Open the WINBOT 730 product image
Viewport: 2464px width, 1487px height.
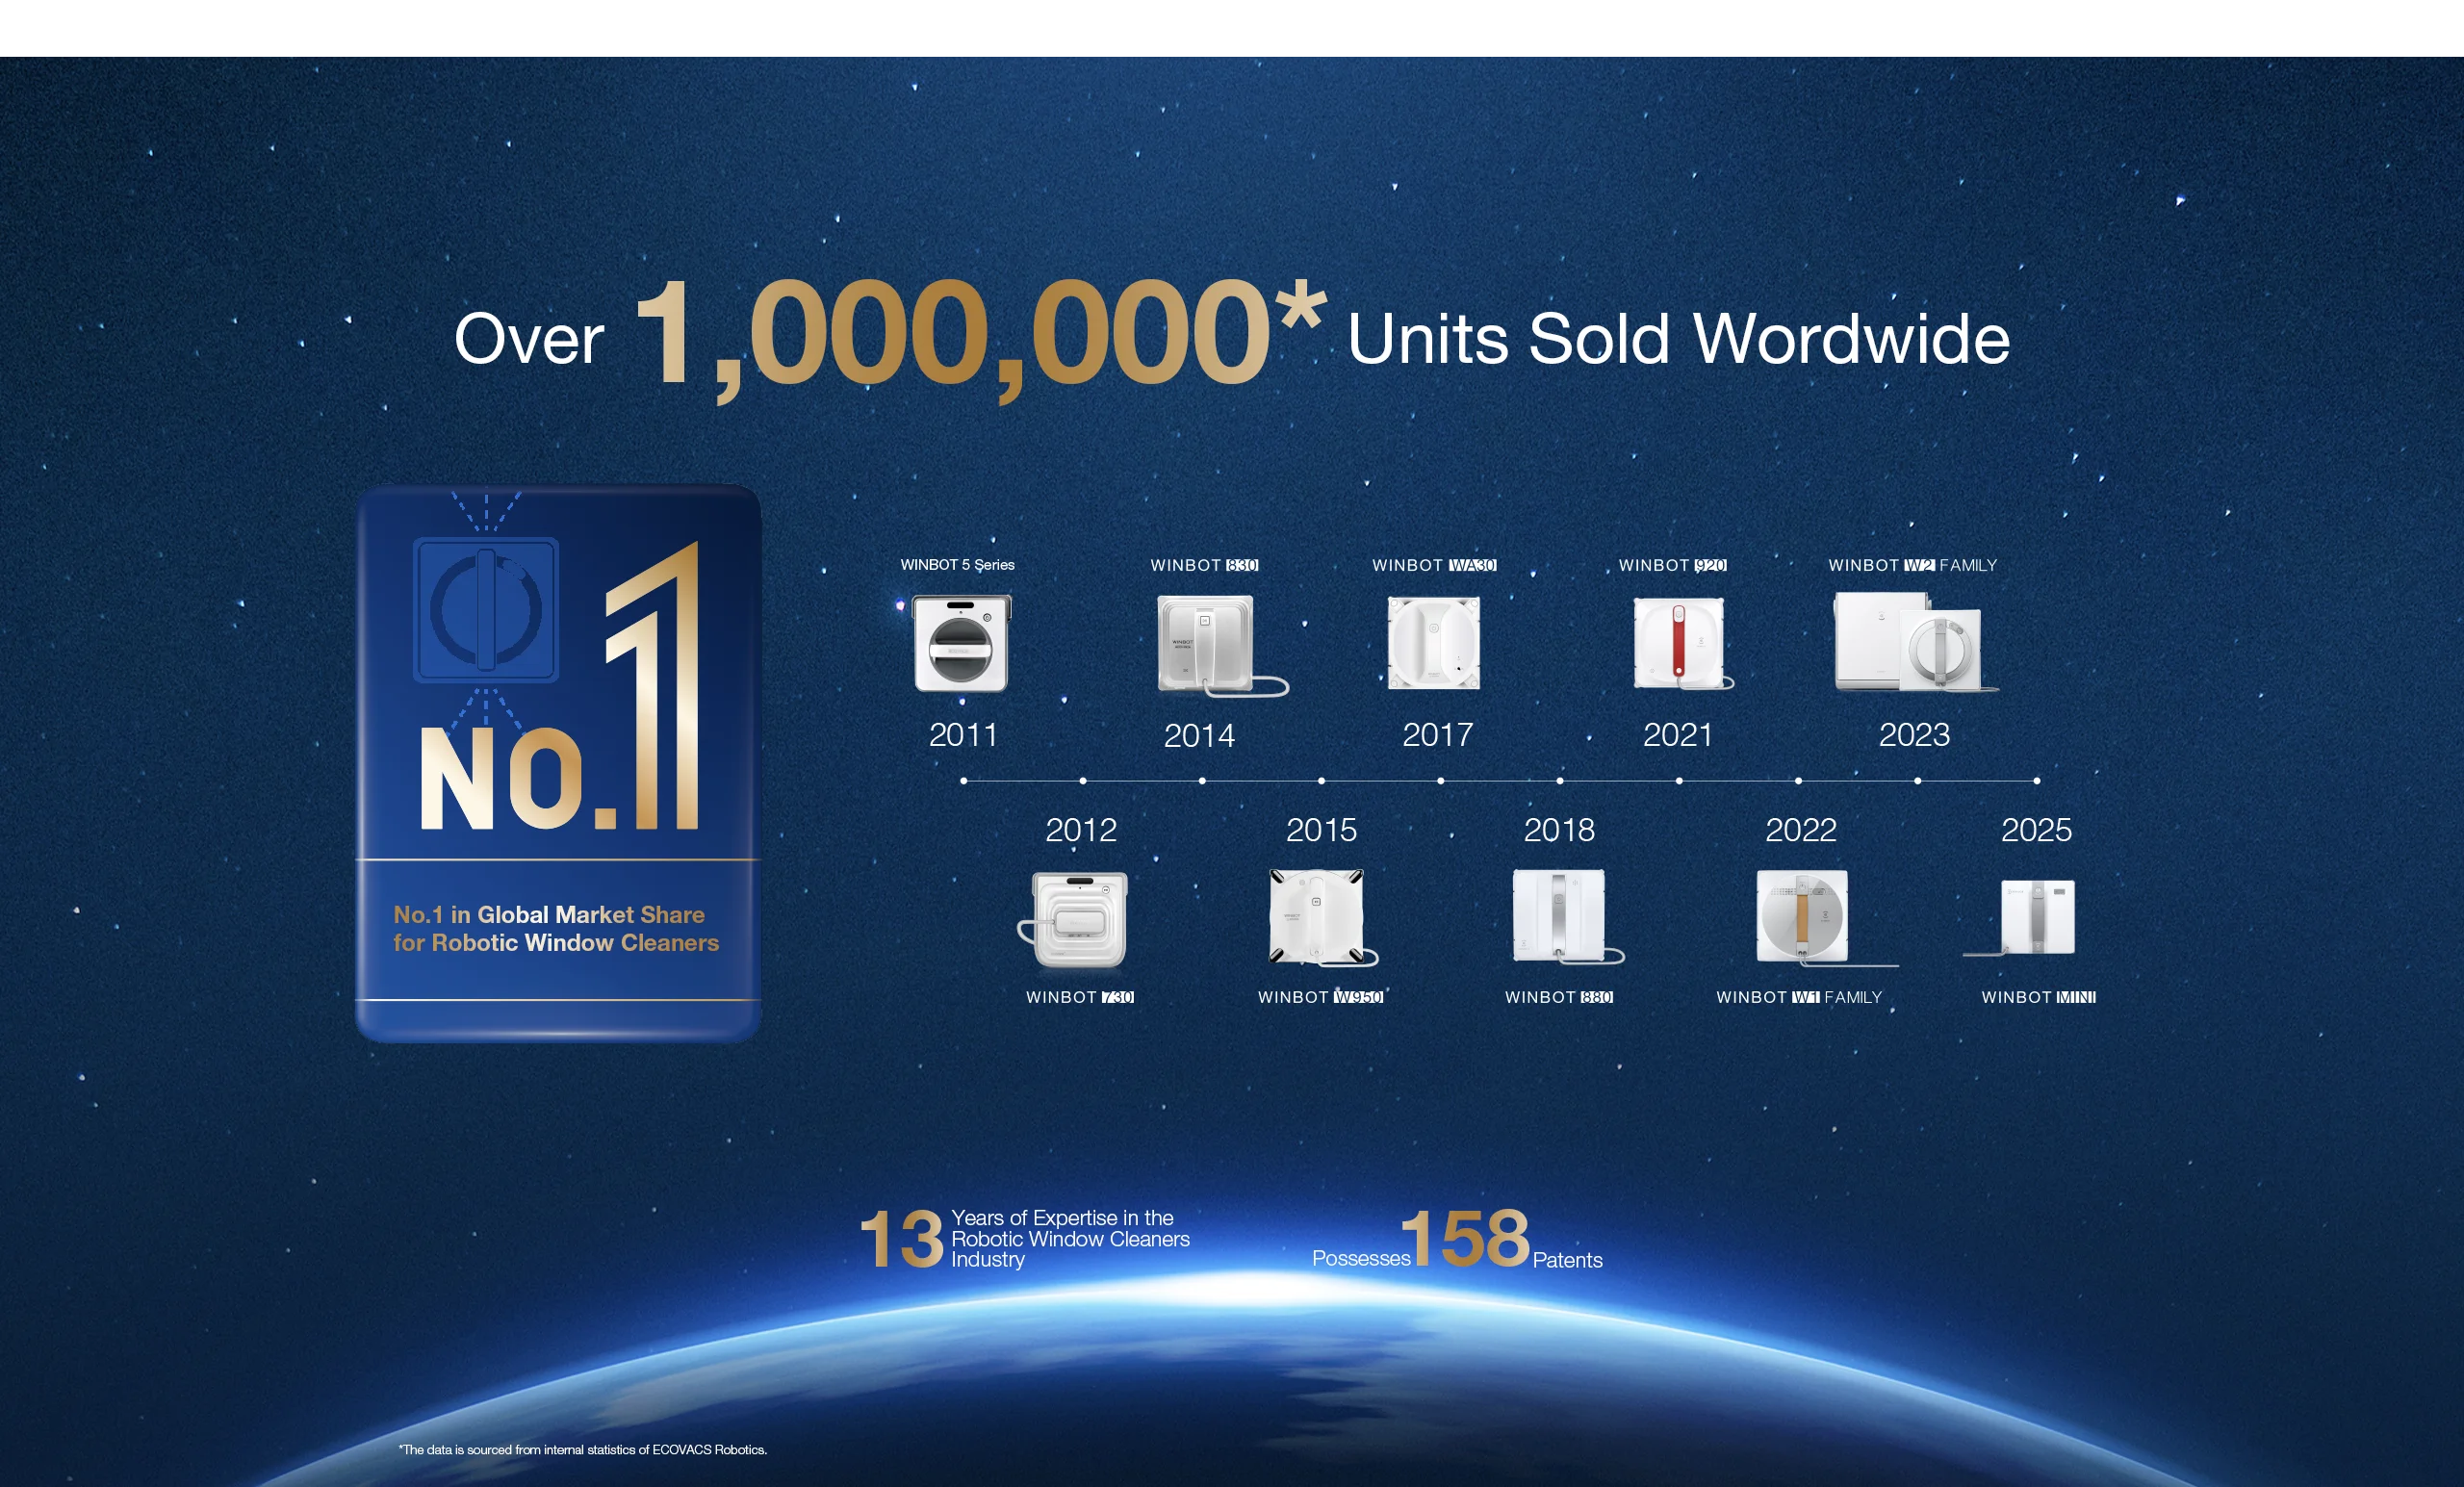1079,918
